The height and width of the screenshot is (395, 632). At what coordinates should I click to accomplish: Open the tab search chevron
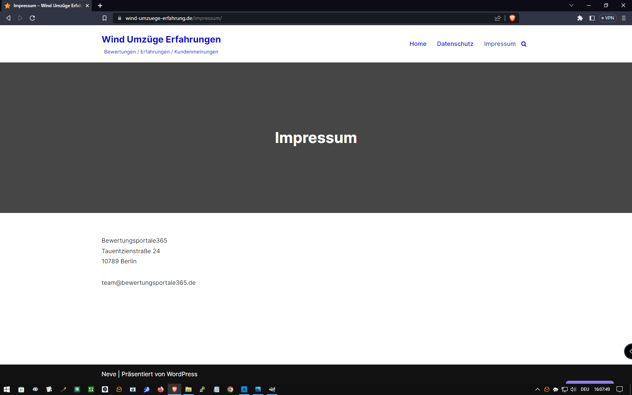click(571, 5)
